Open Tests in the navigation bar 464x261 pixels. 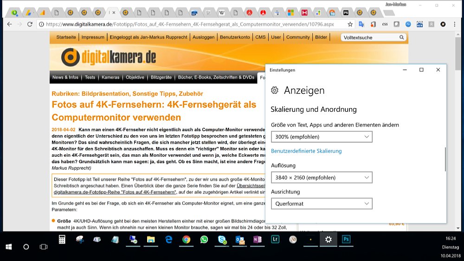[90, 77]
